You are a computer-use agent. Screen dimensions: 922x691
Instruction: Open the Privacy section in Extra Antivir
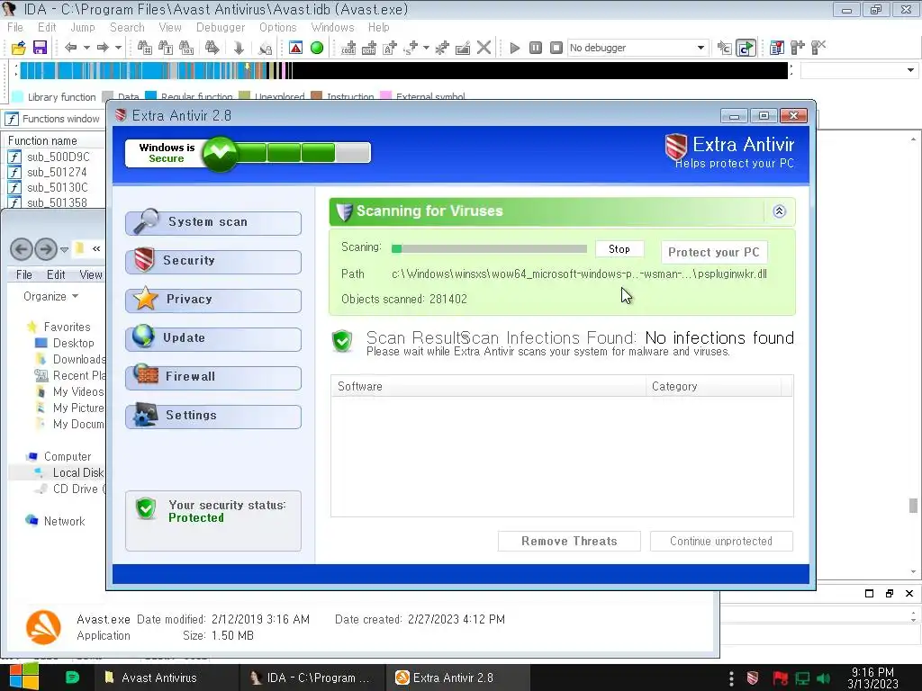click(x=213, y=300)
